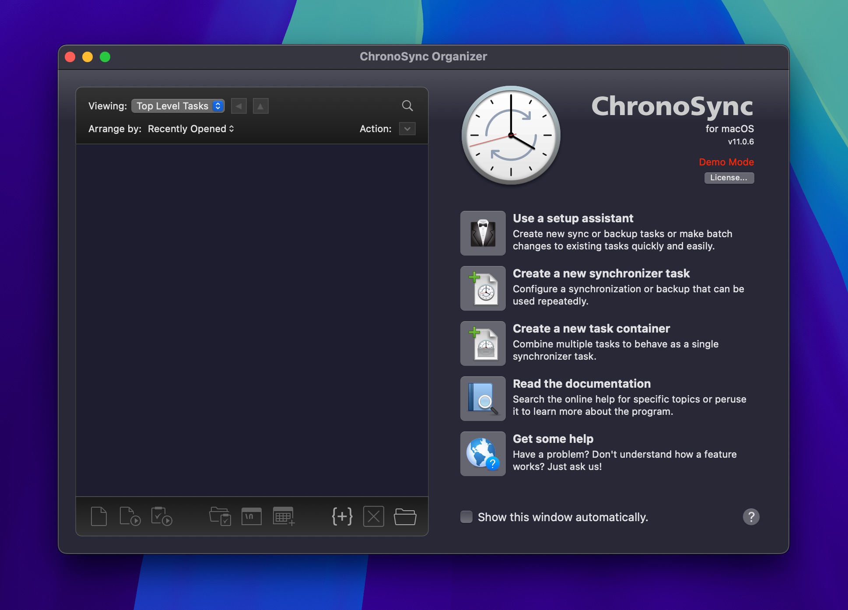848x610 pixels.
Task: Click Read the documentation entry
Action: click(x=582, y=384)
